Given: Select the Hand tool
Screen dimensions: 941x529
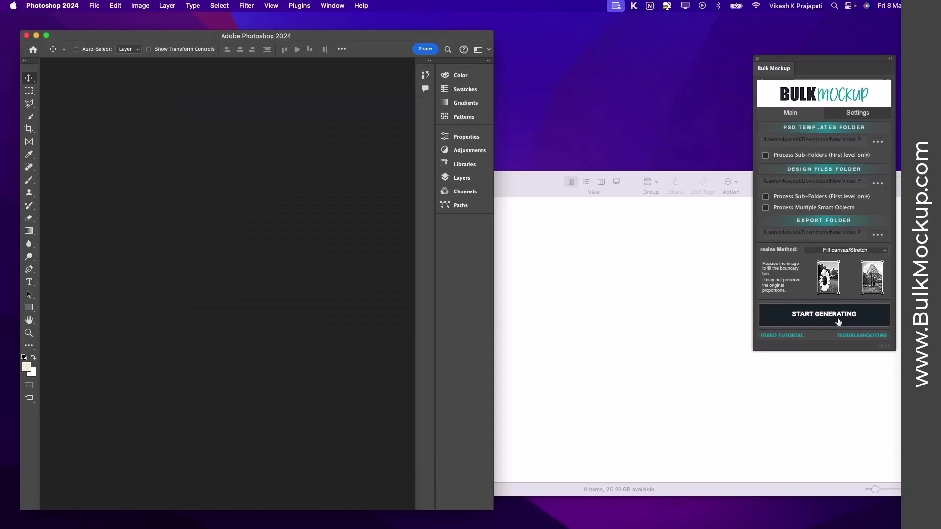Looking at the screenshot, I should [x=29, y=320].
